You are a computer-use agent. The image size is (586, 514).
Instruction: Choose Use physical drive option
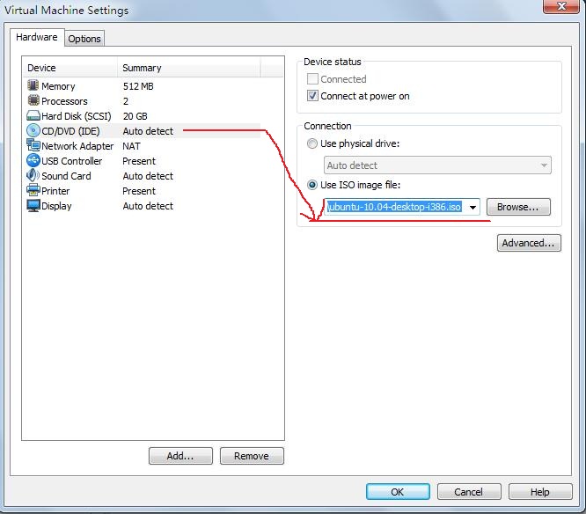point(312,143)
